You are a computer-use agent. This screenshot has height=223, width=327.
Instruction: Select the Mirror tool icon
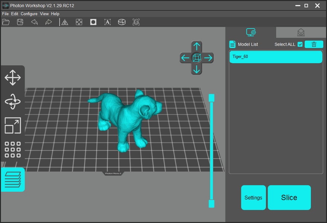coord(65,22)
